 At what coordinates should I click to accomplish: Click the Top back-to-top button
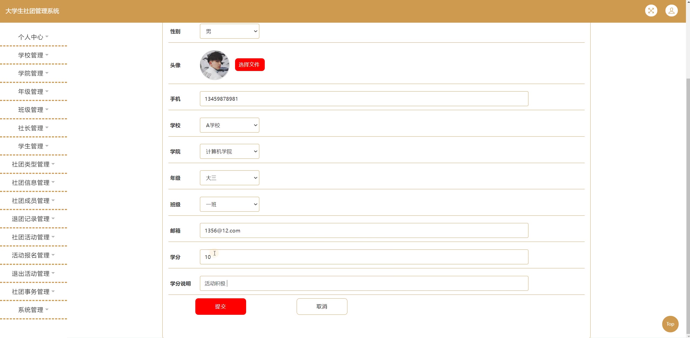(670, 324)
